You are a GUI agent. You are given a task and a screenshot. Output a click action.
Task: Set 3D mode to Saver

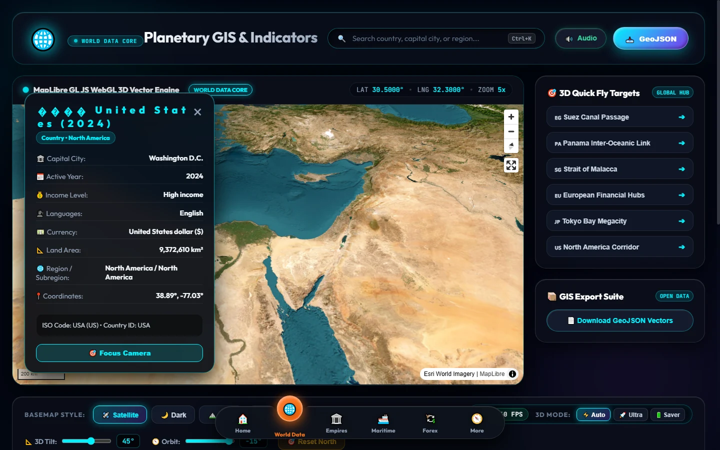coord(667,415)
